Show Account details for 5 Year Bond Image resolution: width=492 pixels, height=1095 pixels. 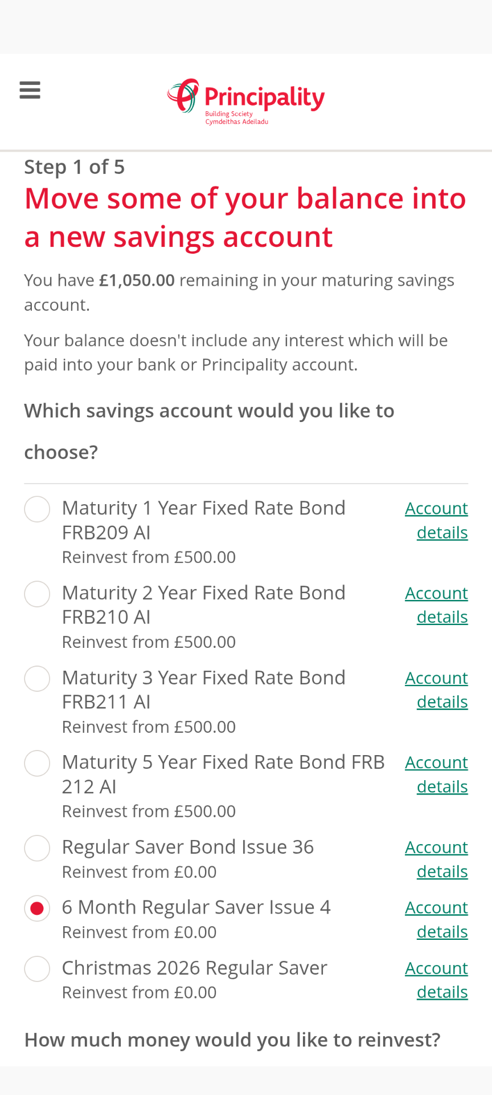(437, 774)
